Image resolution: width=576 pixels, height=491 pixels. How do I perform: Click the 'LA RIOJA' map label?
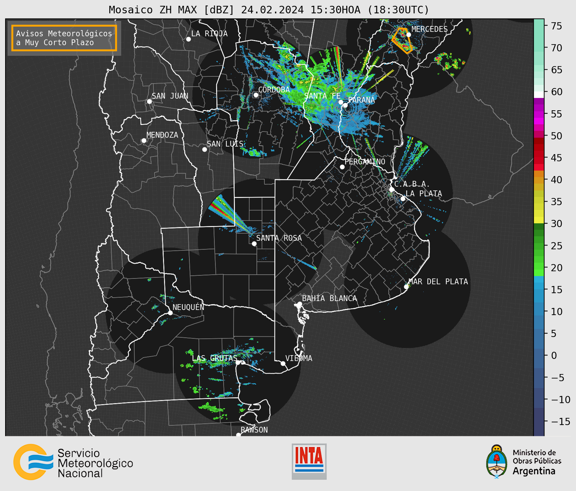209,33
